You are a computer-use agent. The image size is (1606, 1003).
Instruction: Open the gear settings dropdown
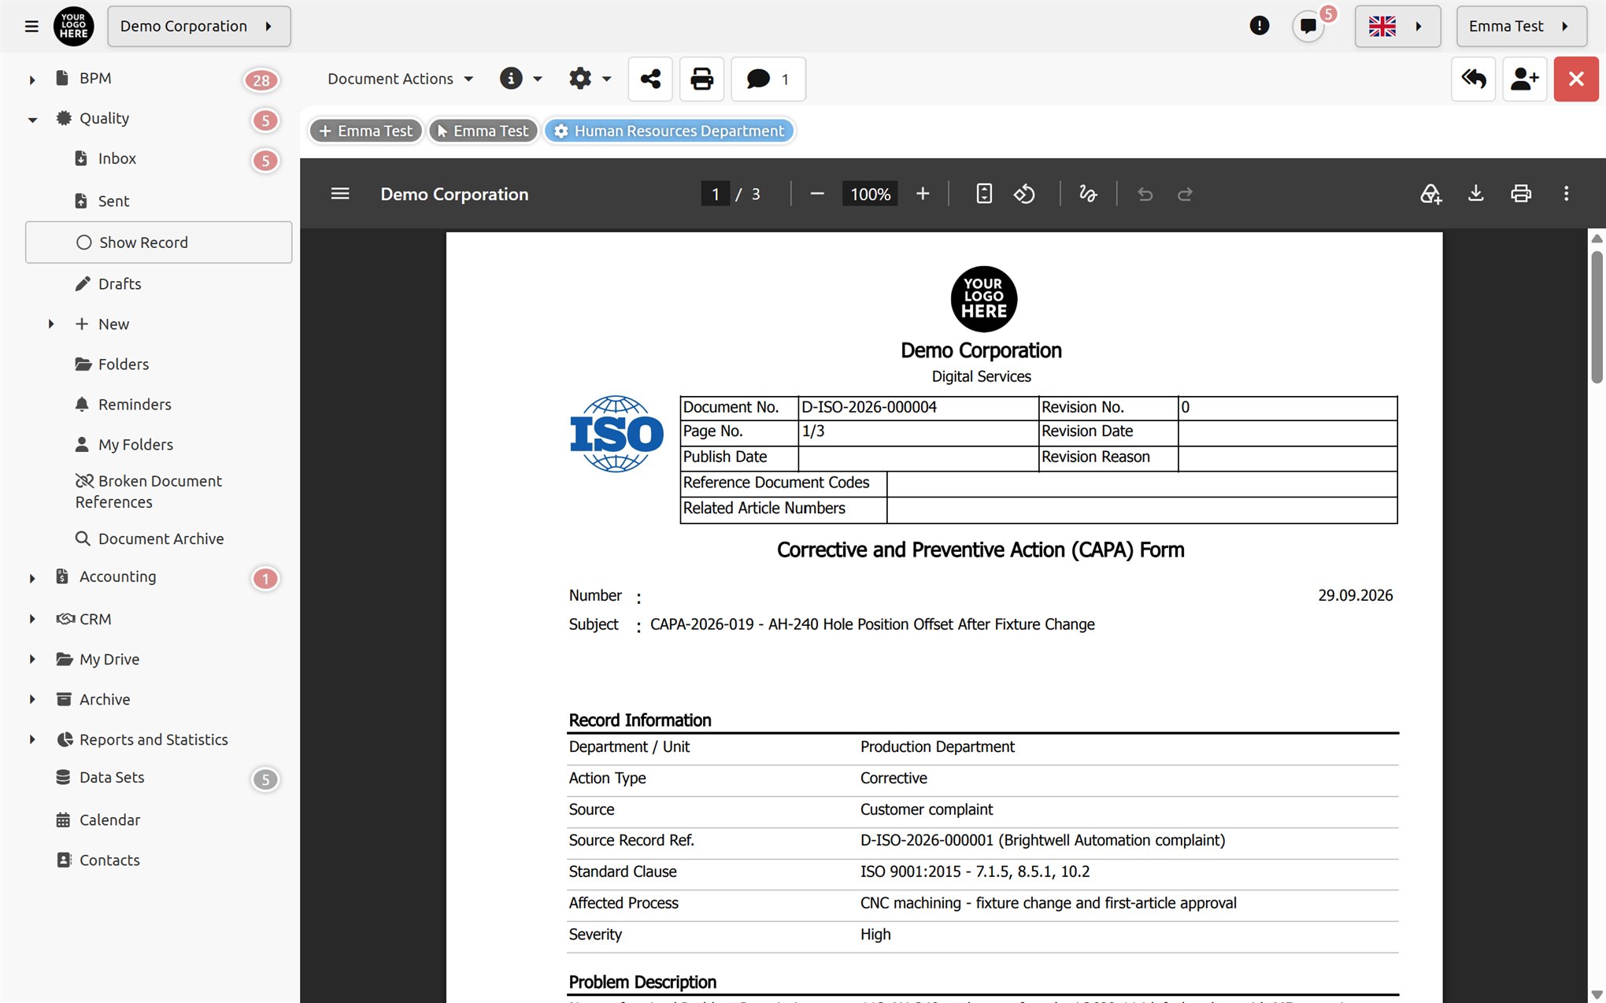pyautogui.click(x=590, y=79)
